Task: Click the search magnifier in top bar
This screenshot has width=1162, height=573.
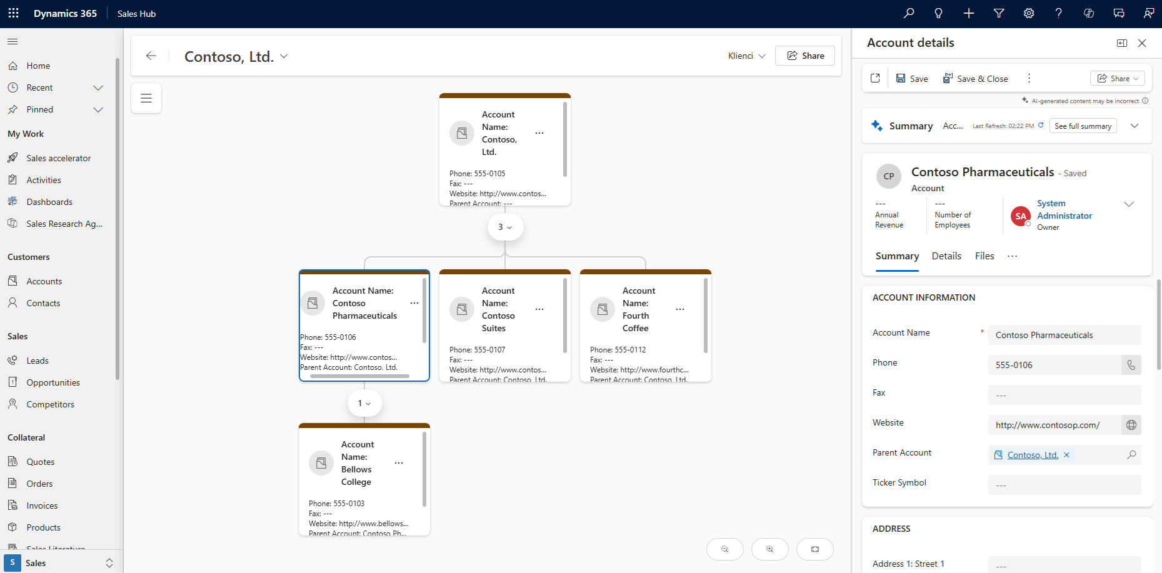Action: [909, 13]
